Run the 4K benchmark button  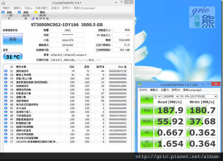click(x=147, y=132)
